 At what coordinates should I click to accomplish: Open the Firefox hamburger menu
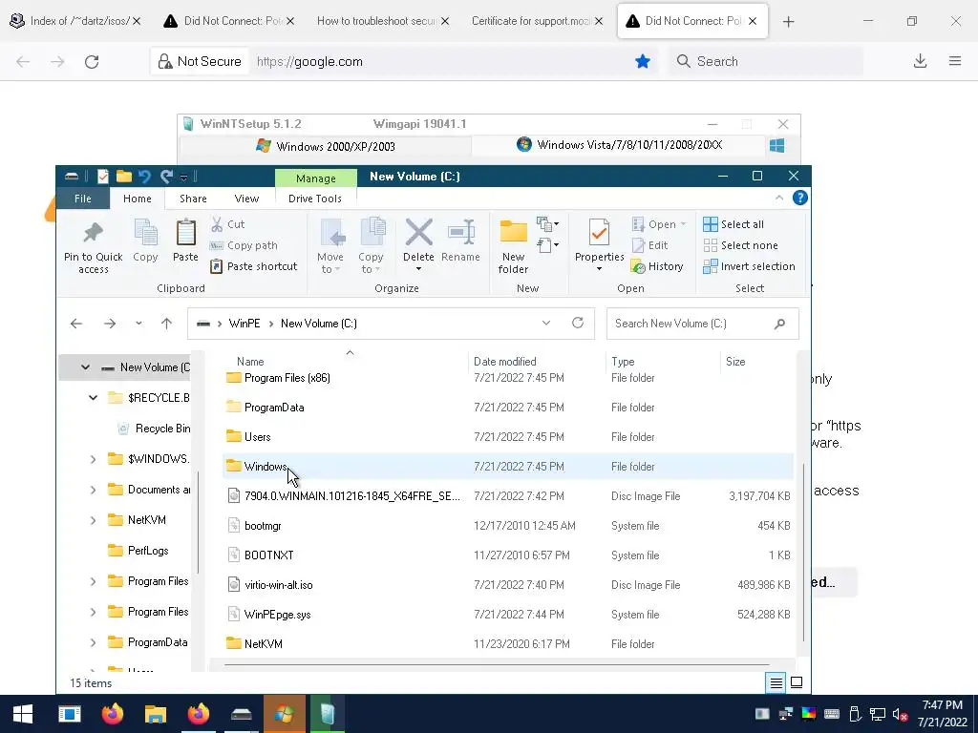(x=955, y=61)
